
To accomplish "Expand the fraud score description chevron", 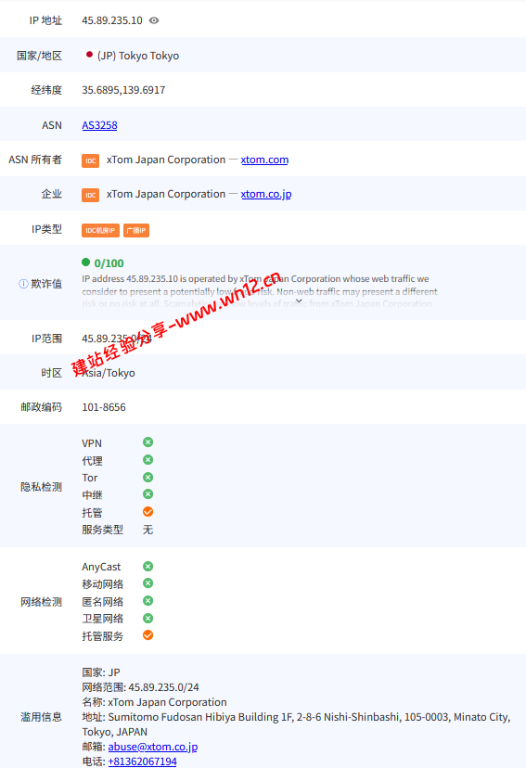I will (x=299, y=301).
